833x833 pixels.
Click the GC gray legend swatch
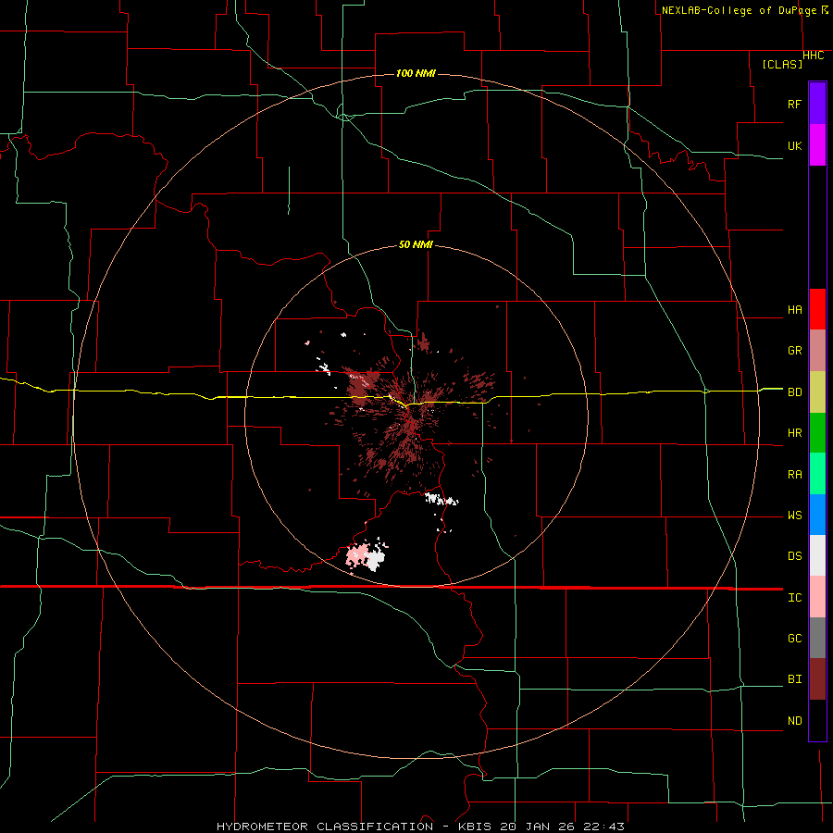coord(817,638)
